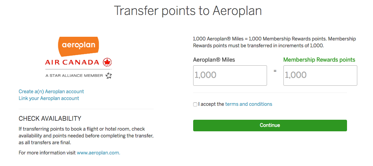This screenshot has height=166, width=373.
Task: Click the all transfers are final paragraph
Action: pyautogui.click(x=86, y=136)
